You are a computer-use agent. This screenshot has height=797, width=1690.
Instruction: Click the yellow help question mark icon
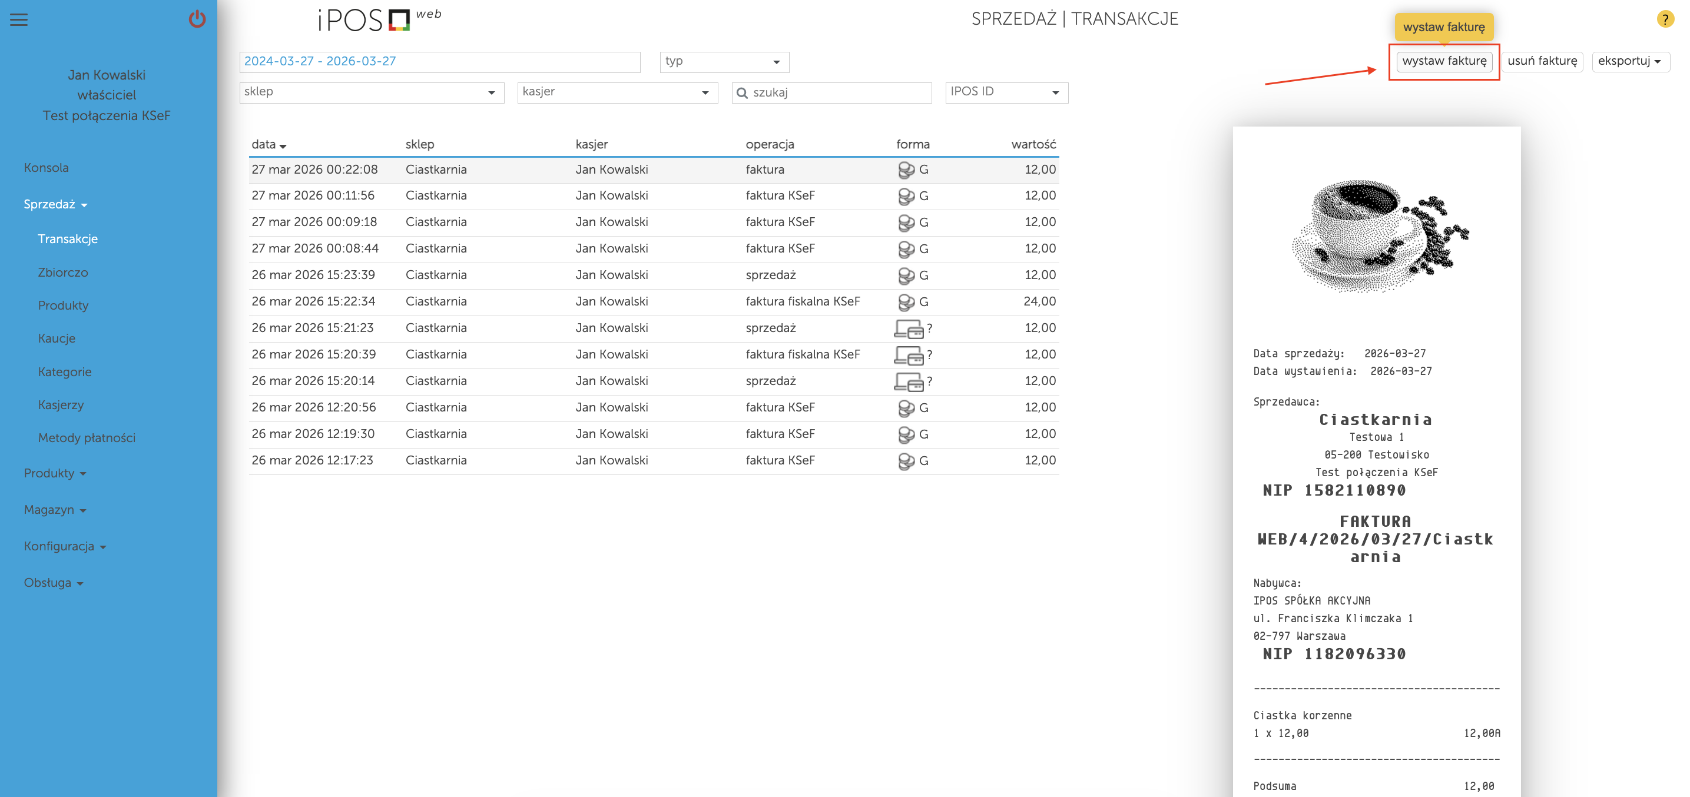click(x=1665, y=19)
